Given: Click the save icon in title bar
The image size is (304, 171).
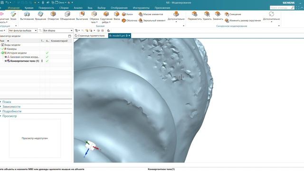Looking at the screenshot, I should click(x=2, y=2).
